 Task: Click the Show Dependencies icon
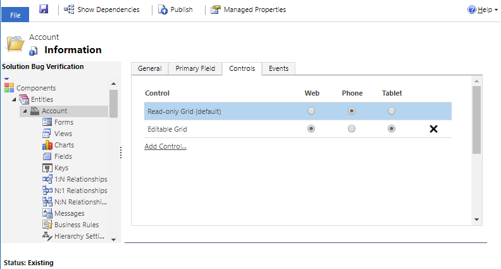click(69, 9)
